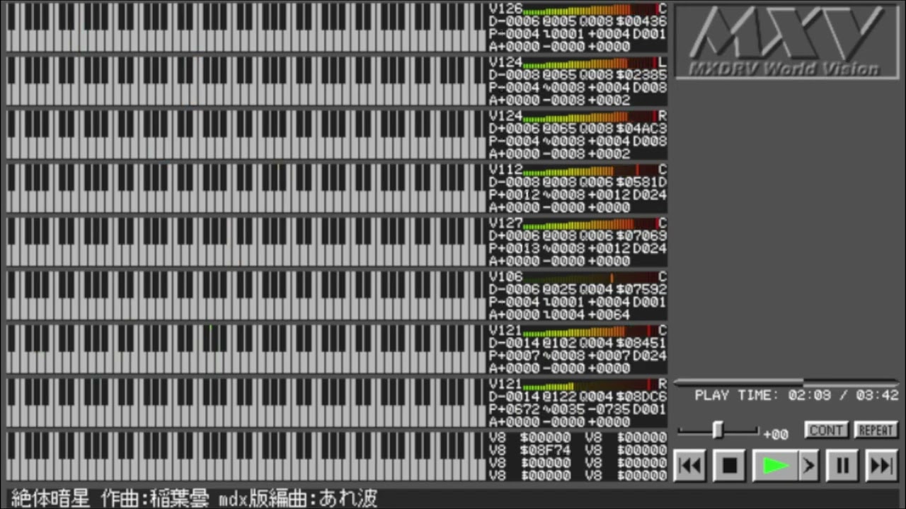Click the "+00" value beside the slider
This screenshot has width=906, height=509.
[776, 434]
